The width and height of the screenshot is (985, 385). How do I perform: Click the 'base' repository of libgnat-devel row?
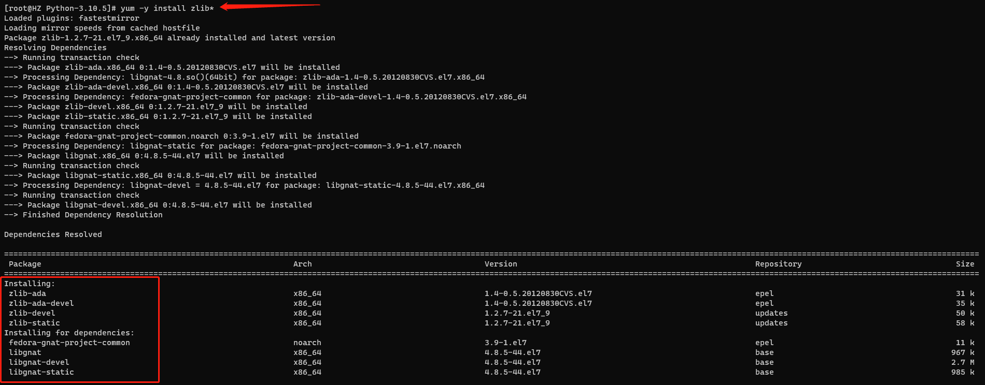click(x=764, y=362)
